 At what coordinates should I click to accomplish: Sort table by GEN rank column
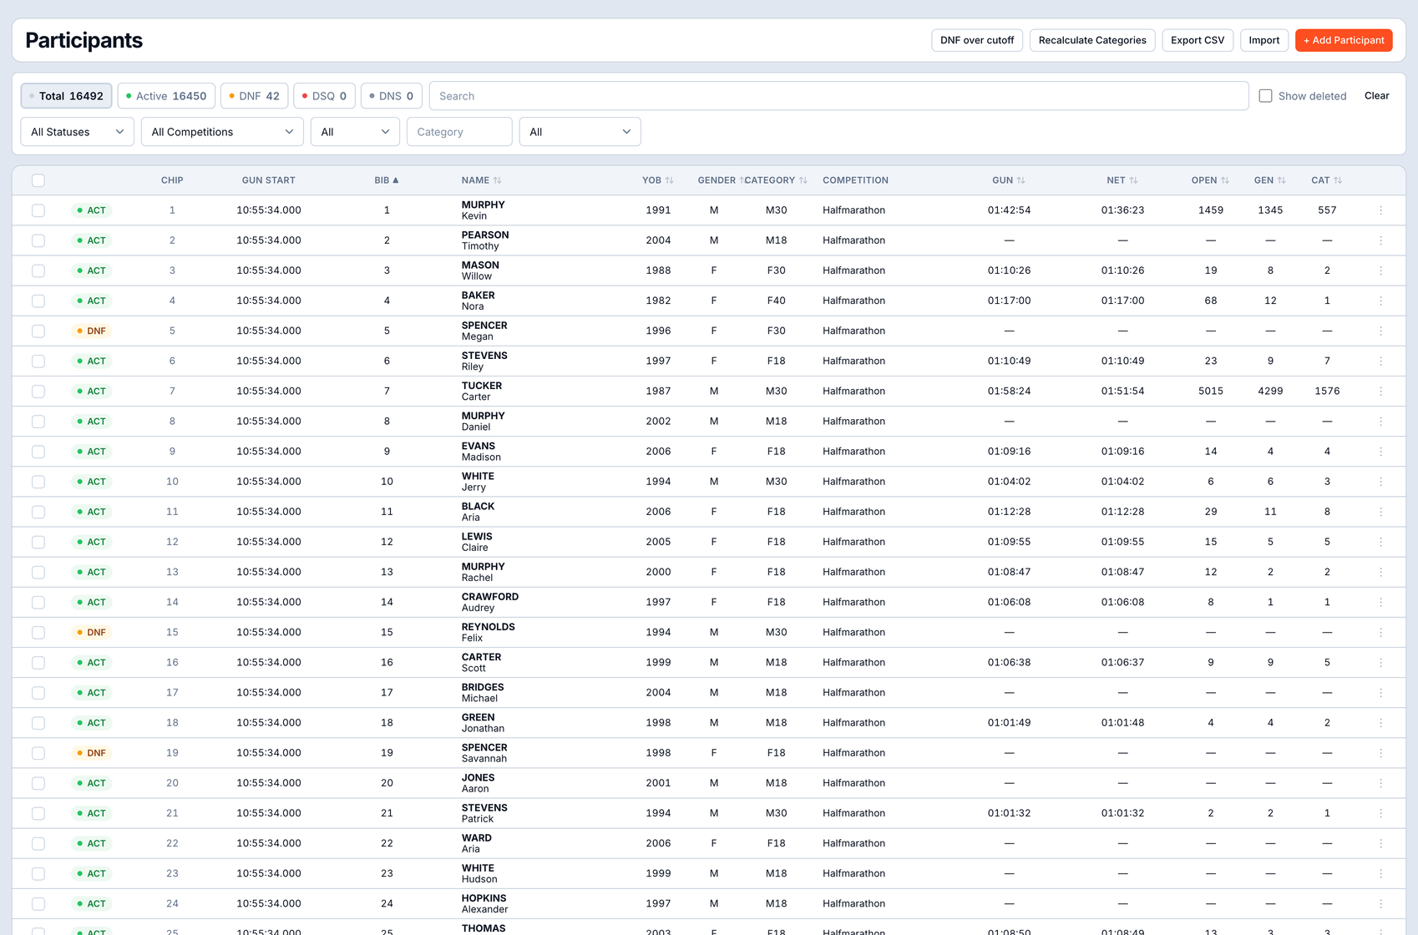tap(1270, 180)
